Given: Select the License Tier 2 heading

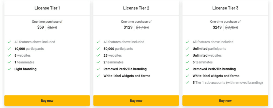Looking at the screenshot, I should [136, 8].
